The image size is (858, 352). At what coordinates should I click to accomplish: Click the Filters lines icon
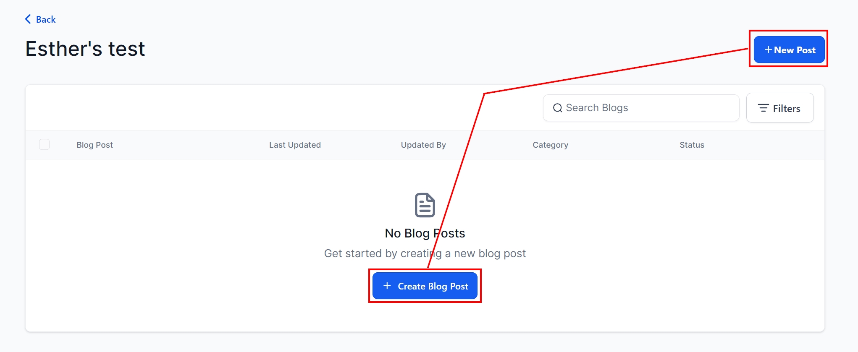763,108
